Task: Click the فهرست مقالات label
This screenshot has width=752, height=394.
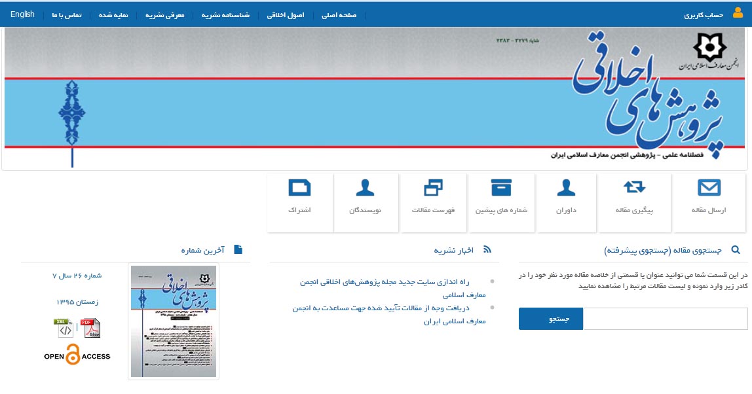Action: click(433, 210)
